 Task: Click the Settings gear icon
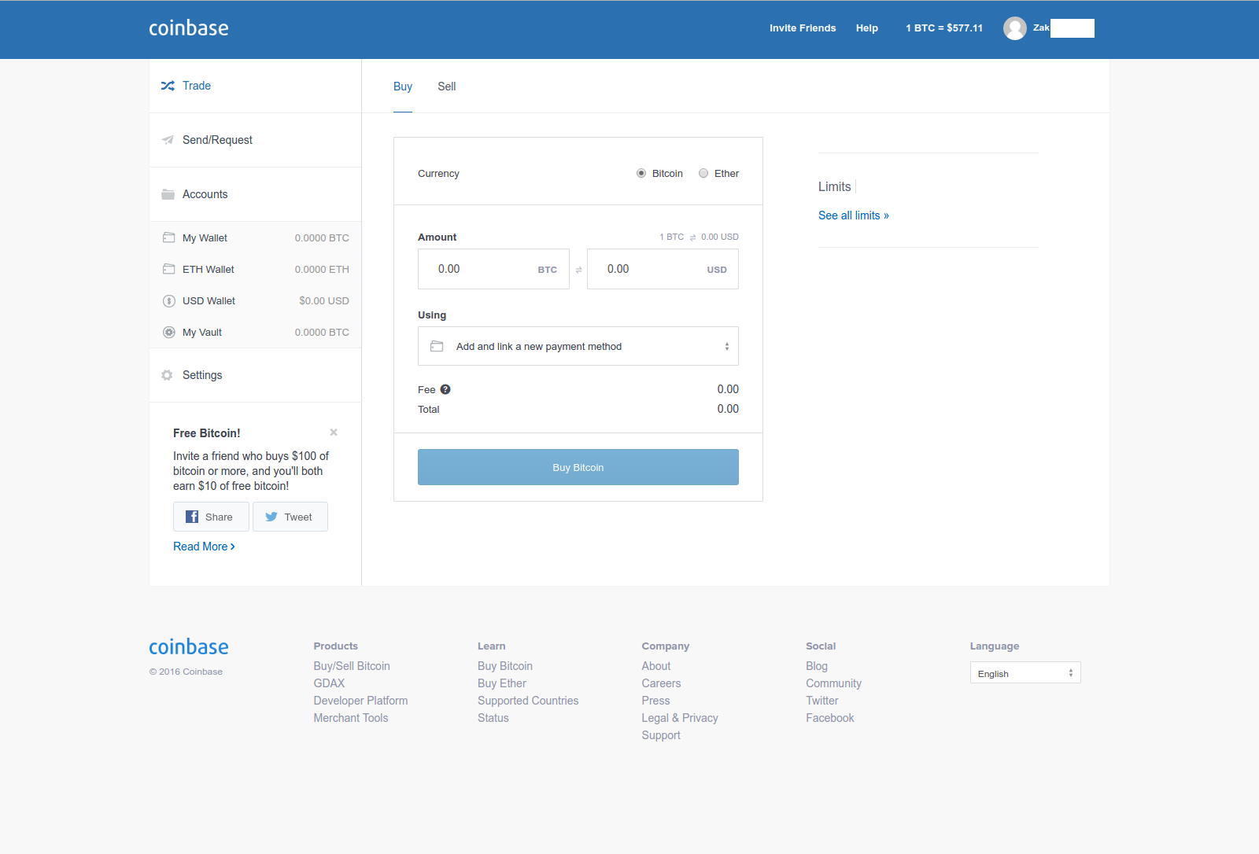pyautogui.click(x=167, y=375)
